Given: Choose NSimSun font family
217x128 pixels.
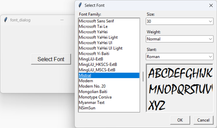Looking at the screenshot, I should [109, 108].
